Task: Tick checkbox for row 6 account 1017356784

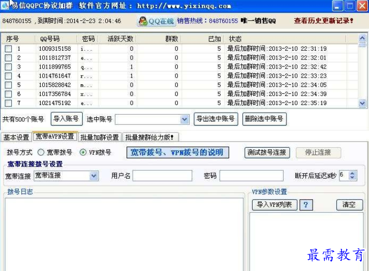Action: 8,94
